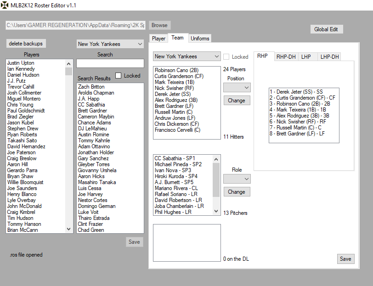Select CC Sabathia - SP1 in pitchers list

click(175, 158)
